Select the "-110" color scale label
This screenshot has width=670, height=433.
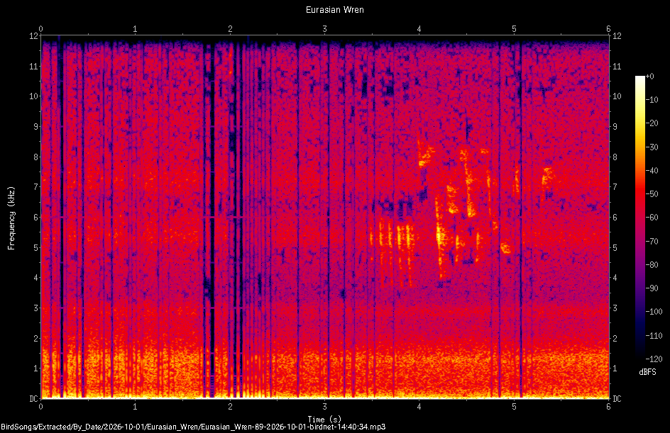click(654, 336)
